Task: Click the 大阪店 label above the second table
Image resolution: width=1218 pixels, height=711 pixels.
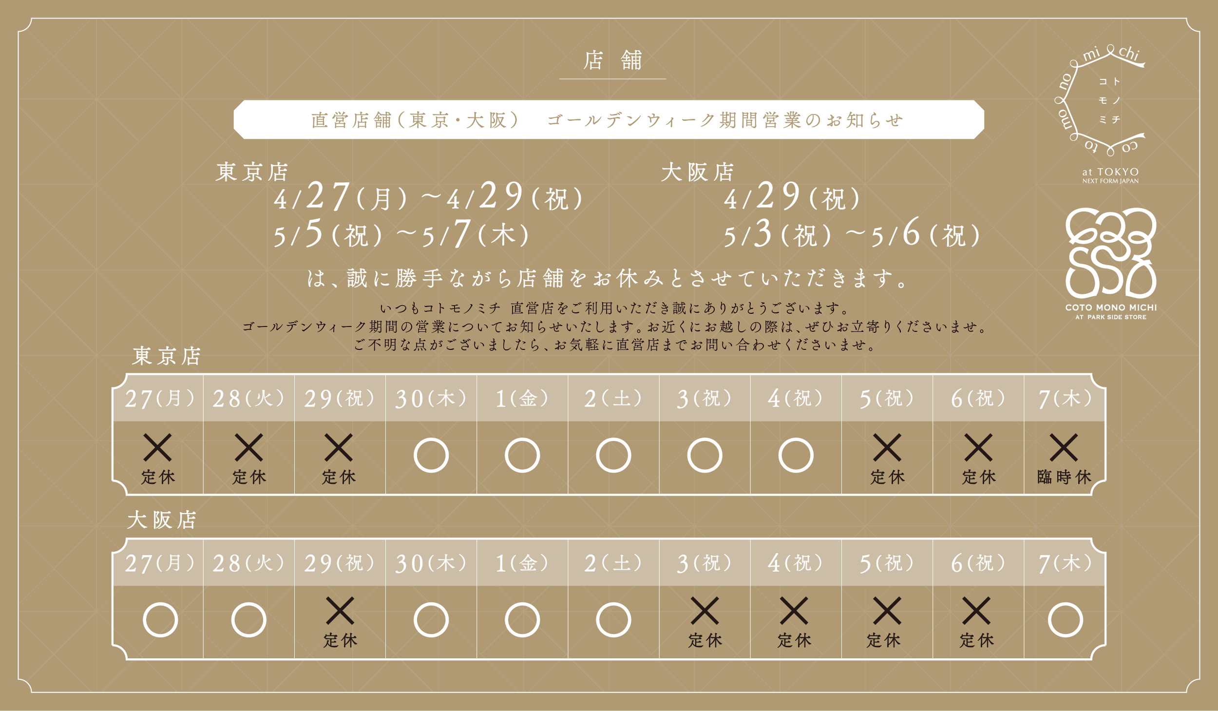Action: click(x=162, y=520)
